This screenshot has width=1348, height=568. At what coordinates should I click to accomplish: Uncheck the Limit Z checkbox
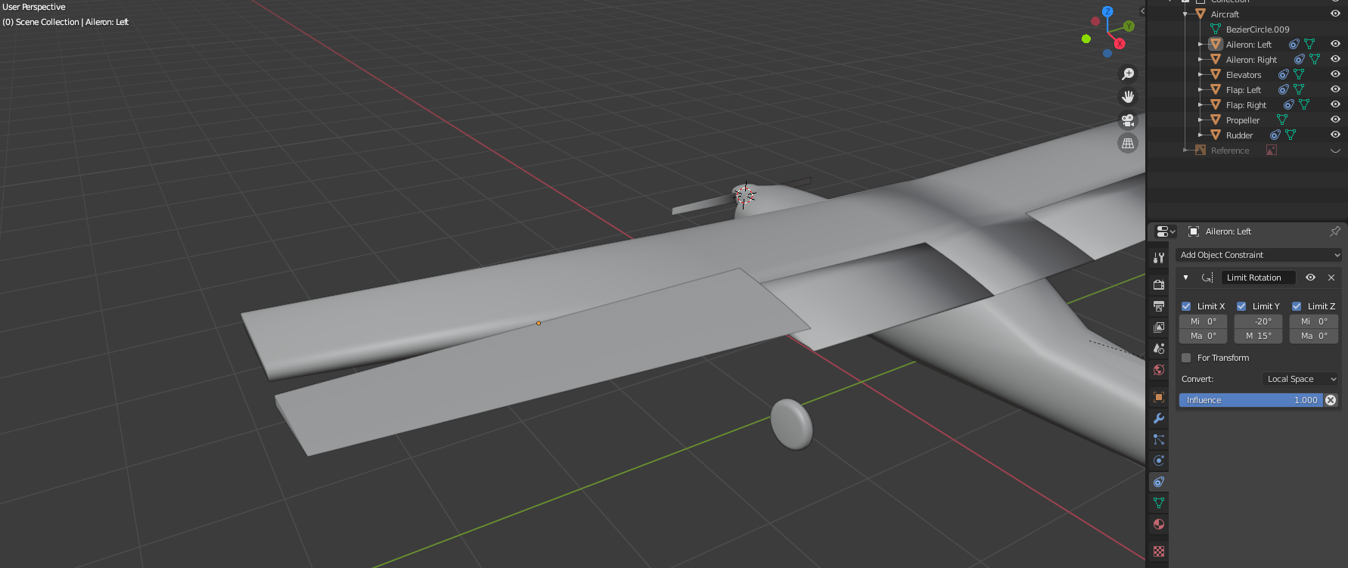coord(1297,306)
